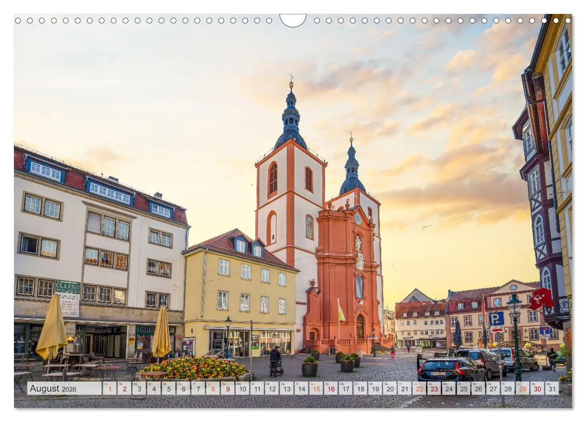Choose day 26 in the calendar row
Viewport: 586px width, 422px height.
479,389
